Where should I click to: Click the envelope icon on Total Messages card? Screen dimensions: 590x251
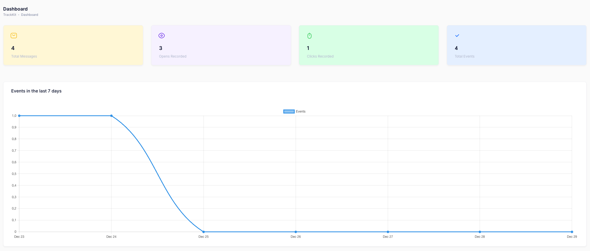click(x=14, y=36)
